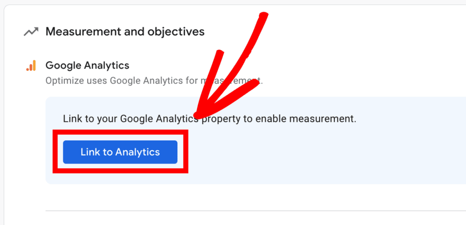Click the trending-up arrow icon beside Measurement heading
The height and width of the screenshot is (225, 466).
coord(31,31)
